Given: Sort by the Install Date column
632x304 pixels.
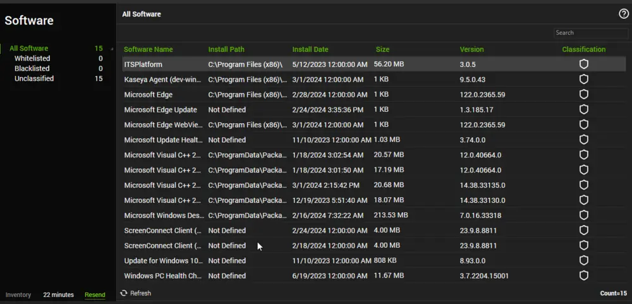Looking at the screenshot, I should [310, 49].
